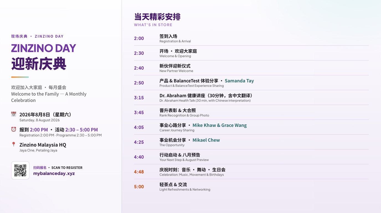This screenshot has width=381, height=213.
Task: Open the mybalanceday.xyz link
Action: 54,173
